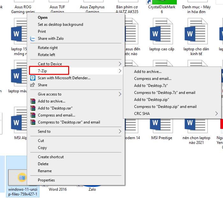
Task: Choose 7-Zip Compress and email... in submenu
Action: pyautogui.click(x=172, y=79)
